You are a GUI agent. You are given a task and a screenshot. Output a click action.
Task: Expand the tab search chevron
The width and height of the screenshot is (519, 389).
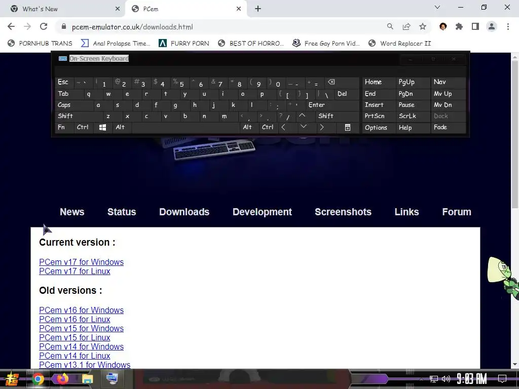(x=437, y=7)
